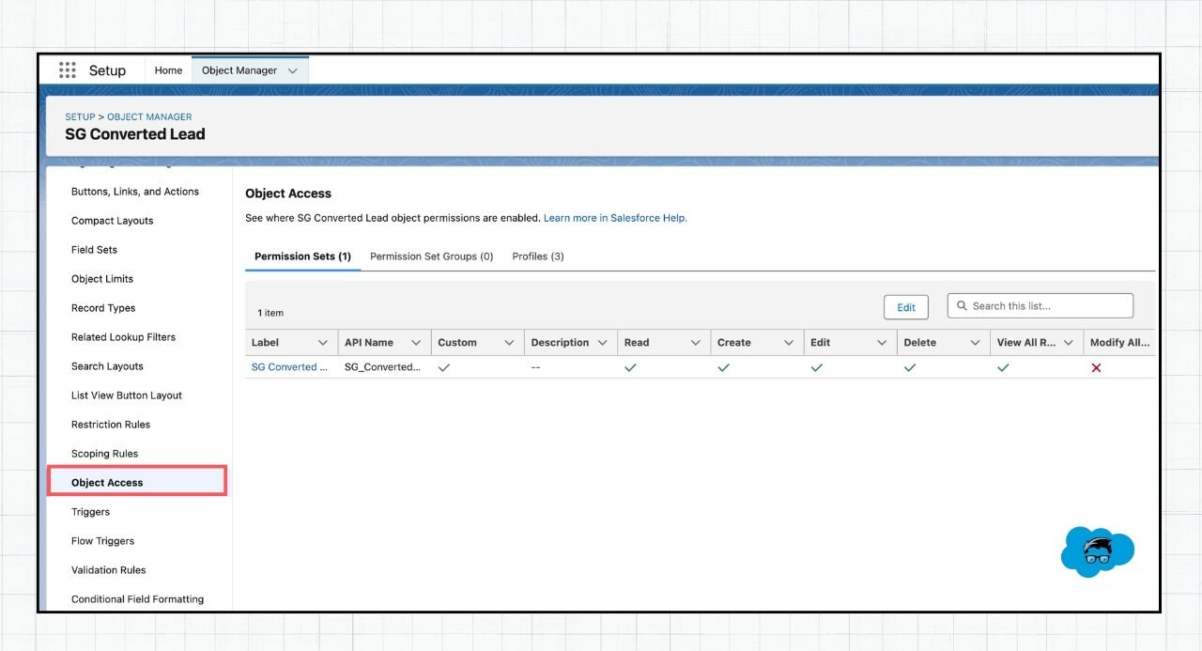This screenshot has width=1202, height=651.
Task: Open the Delete column menu chevron
Action: (x=975, y=343)
